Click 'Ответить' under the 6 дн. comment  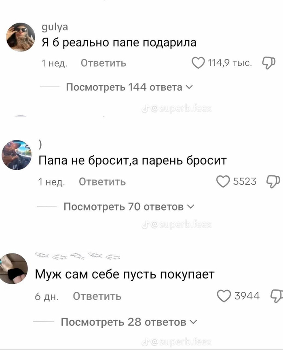pos(97,296)
